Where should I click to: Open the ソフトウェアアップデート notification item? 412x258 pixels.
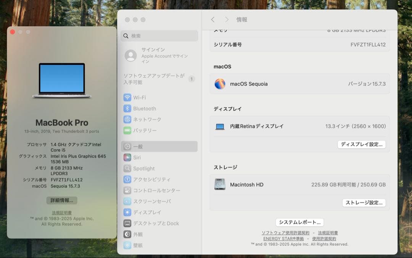(x=154, y=79)
